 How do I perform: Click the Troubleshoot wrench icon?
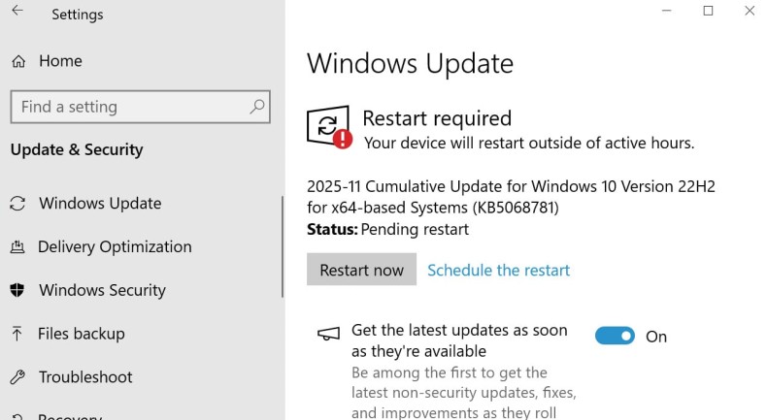17,377
